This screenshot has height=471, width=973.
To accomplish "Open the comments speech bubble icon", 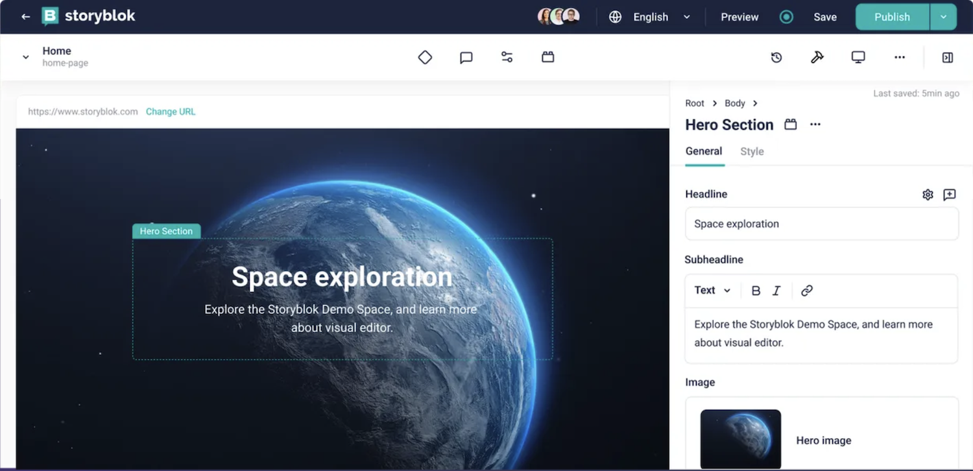I will pyautogui.click(x=466, y=57).
